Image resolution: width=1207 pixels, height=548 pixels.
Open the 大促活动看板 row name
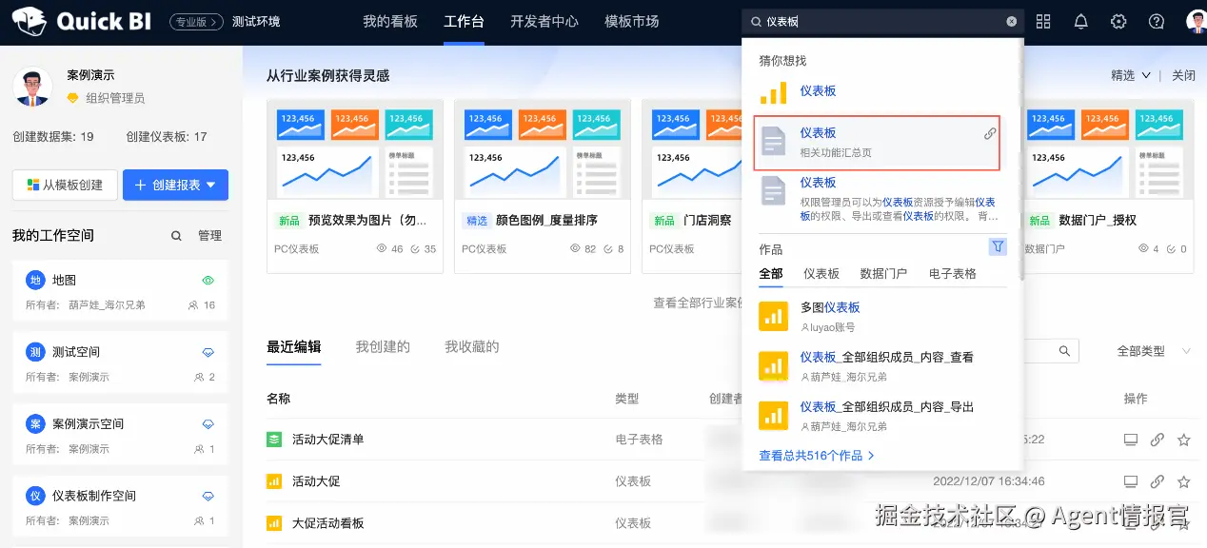click(x=327, y=523)
